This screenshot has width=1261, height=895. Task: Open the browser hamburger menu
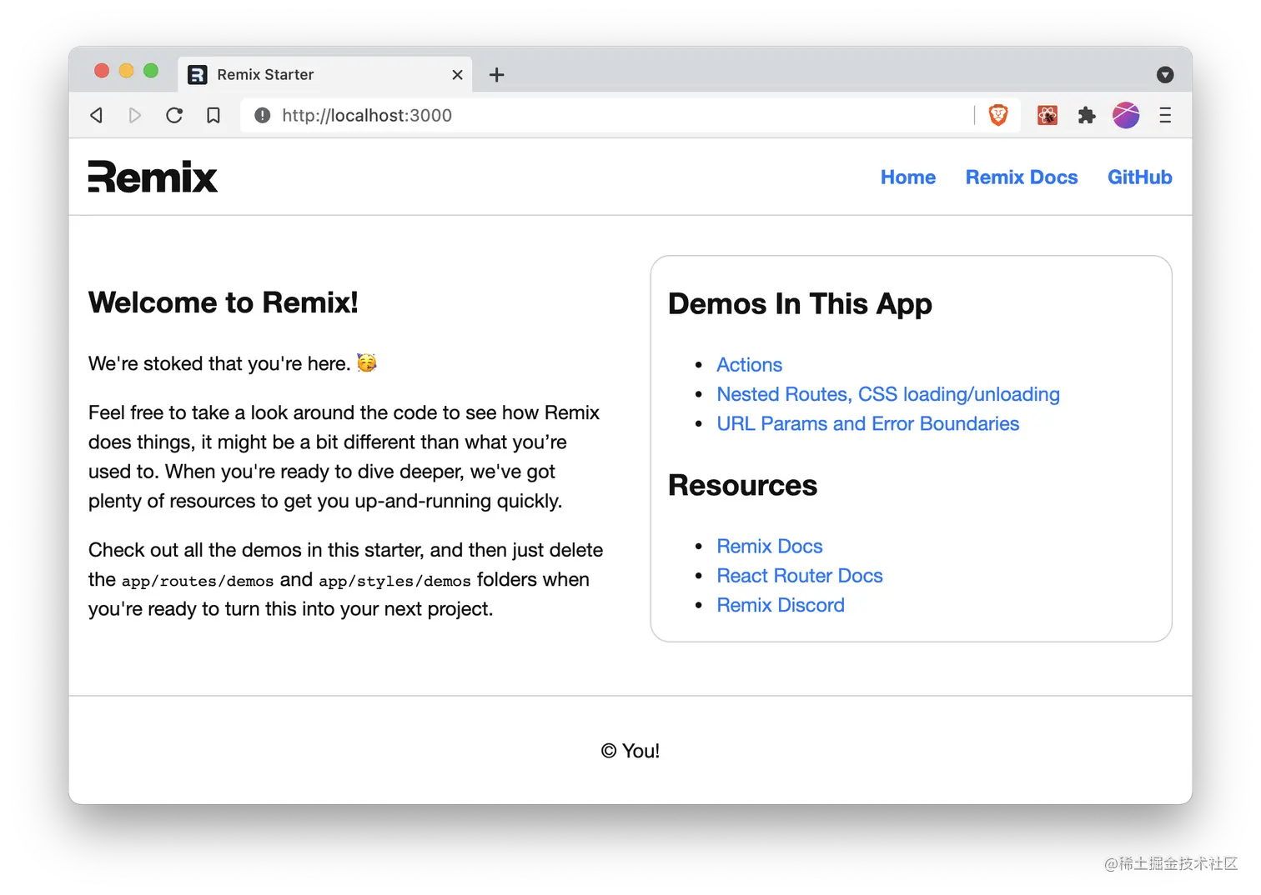1165,115
